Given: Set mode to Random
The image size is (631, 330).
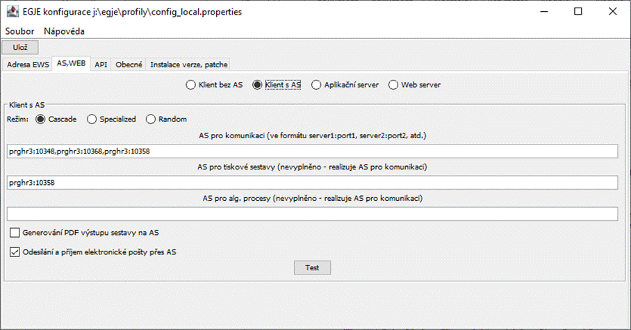Looking at the screenshot, I should 151,119.
